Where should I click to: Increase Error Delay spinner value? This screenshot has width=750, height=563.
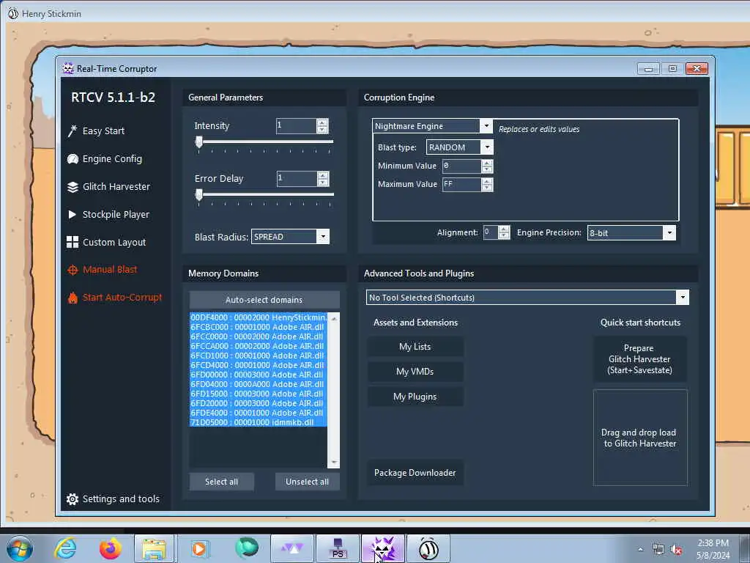pyautogui.click(x=323, y=175)
